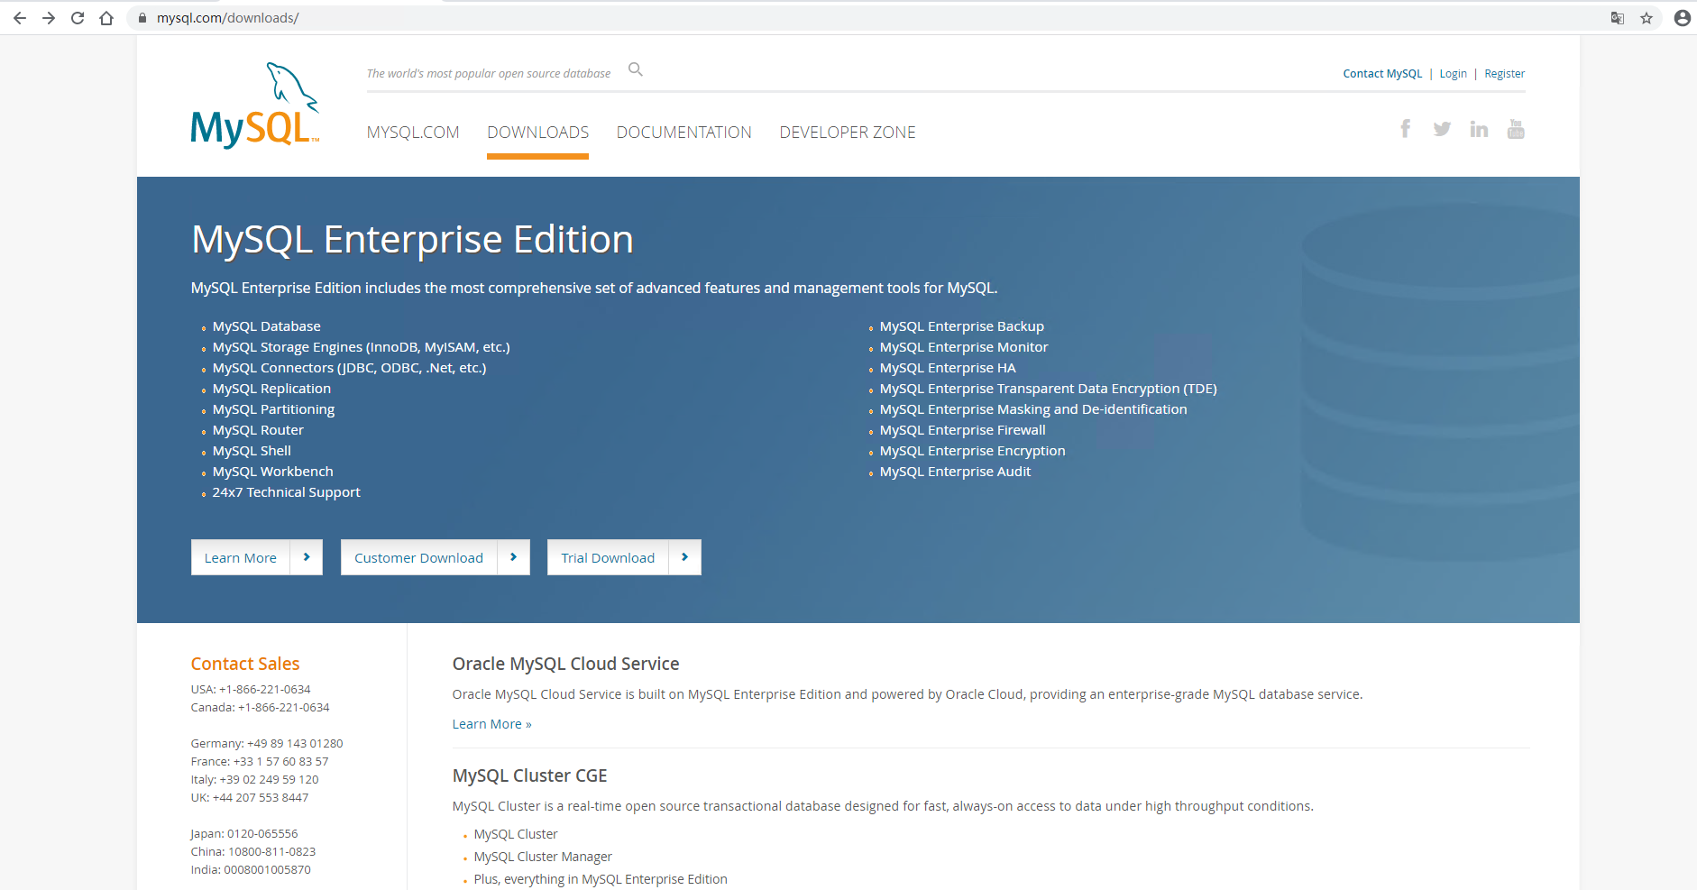Open MySQL Enterprise Monitor link
Image resolution: width=1697 pixels, height=890 pixels.
964,347
